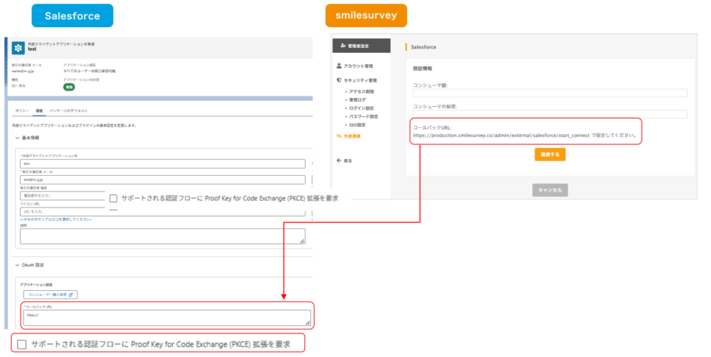Click the back arrow labeled 戻る
The height and width of the screenshot is (357, 711).
339,160
